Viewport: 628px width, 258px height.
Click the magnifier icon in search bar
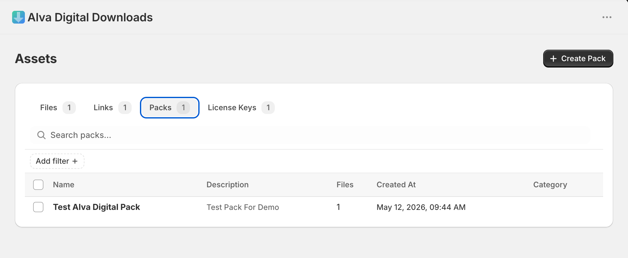pos(41,135)
